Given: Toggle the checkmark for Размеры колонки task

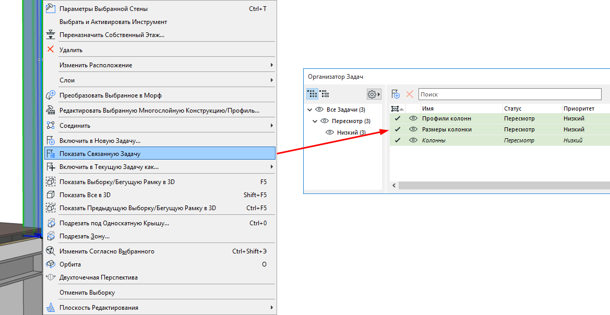Looking at the screenshot, I should pos(397,129).
